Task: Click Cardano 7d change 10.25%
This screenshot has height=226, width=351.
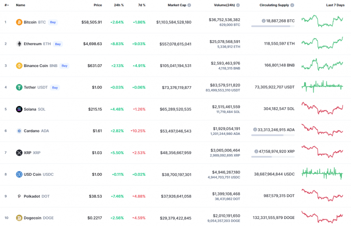Action: coord(138,131)
